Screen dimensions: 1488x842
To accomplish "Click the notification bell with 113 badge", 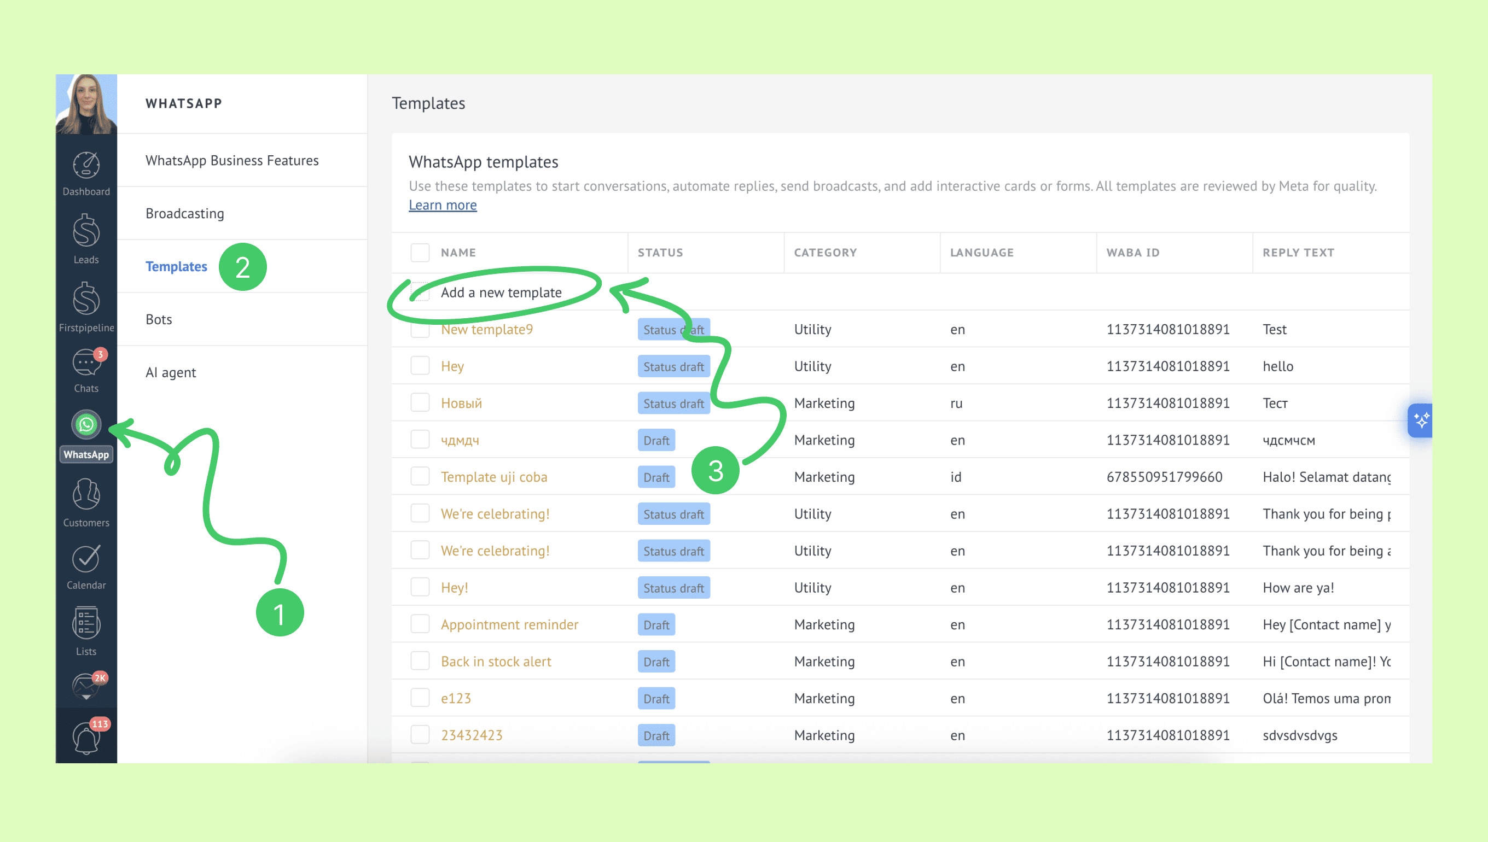I will (86, 738).
